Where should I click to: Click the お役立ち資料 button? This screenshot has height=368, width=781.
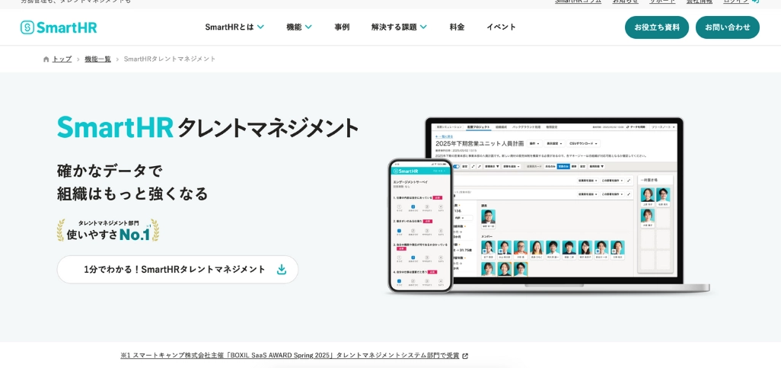click(x=656, y=27)
